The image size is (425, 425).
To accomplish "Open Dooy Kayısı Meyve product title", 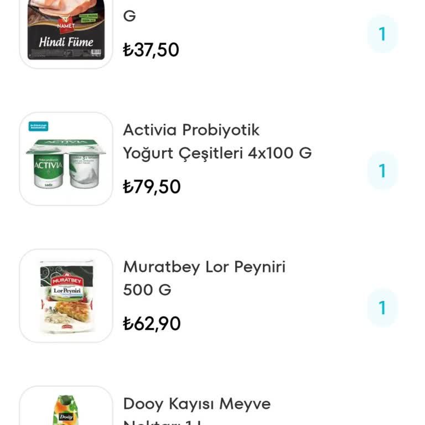I will coord(196,404).
